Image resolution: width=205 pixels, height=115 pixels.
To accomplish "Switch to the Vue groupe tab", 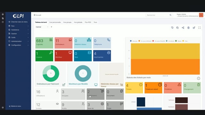I will 67,22.
